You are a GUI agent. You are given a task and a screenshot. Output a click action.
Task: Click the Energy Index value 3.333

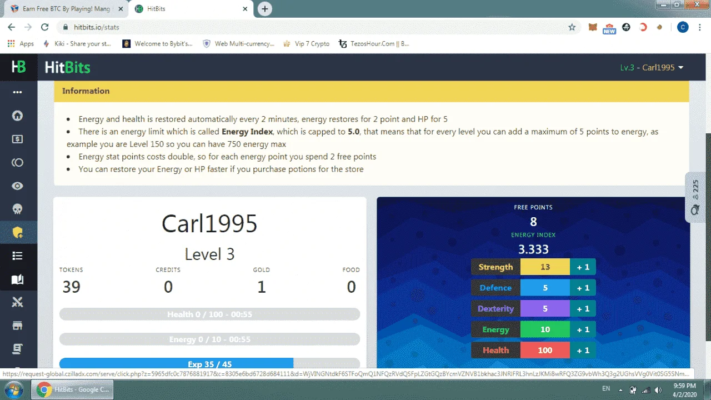[x=533, y=249]
